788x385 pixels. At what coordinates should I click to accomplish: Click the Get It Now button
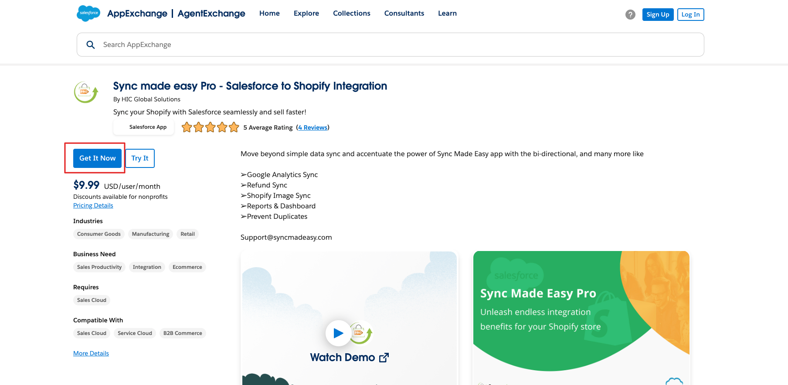pyautogui.click(x=97, y=158)
